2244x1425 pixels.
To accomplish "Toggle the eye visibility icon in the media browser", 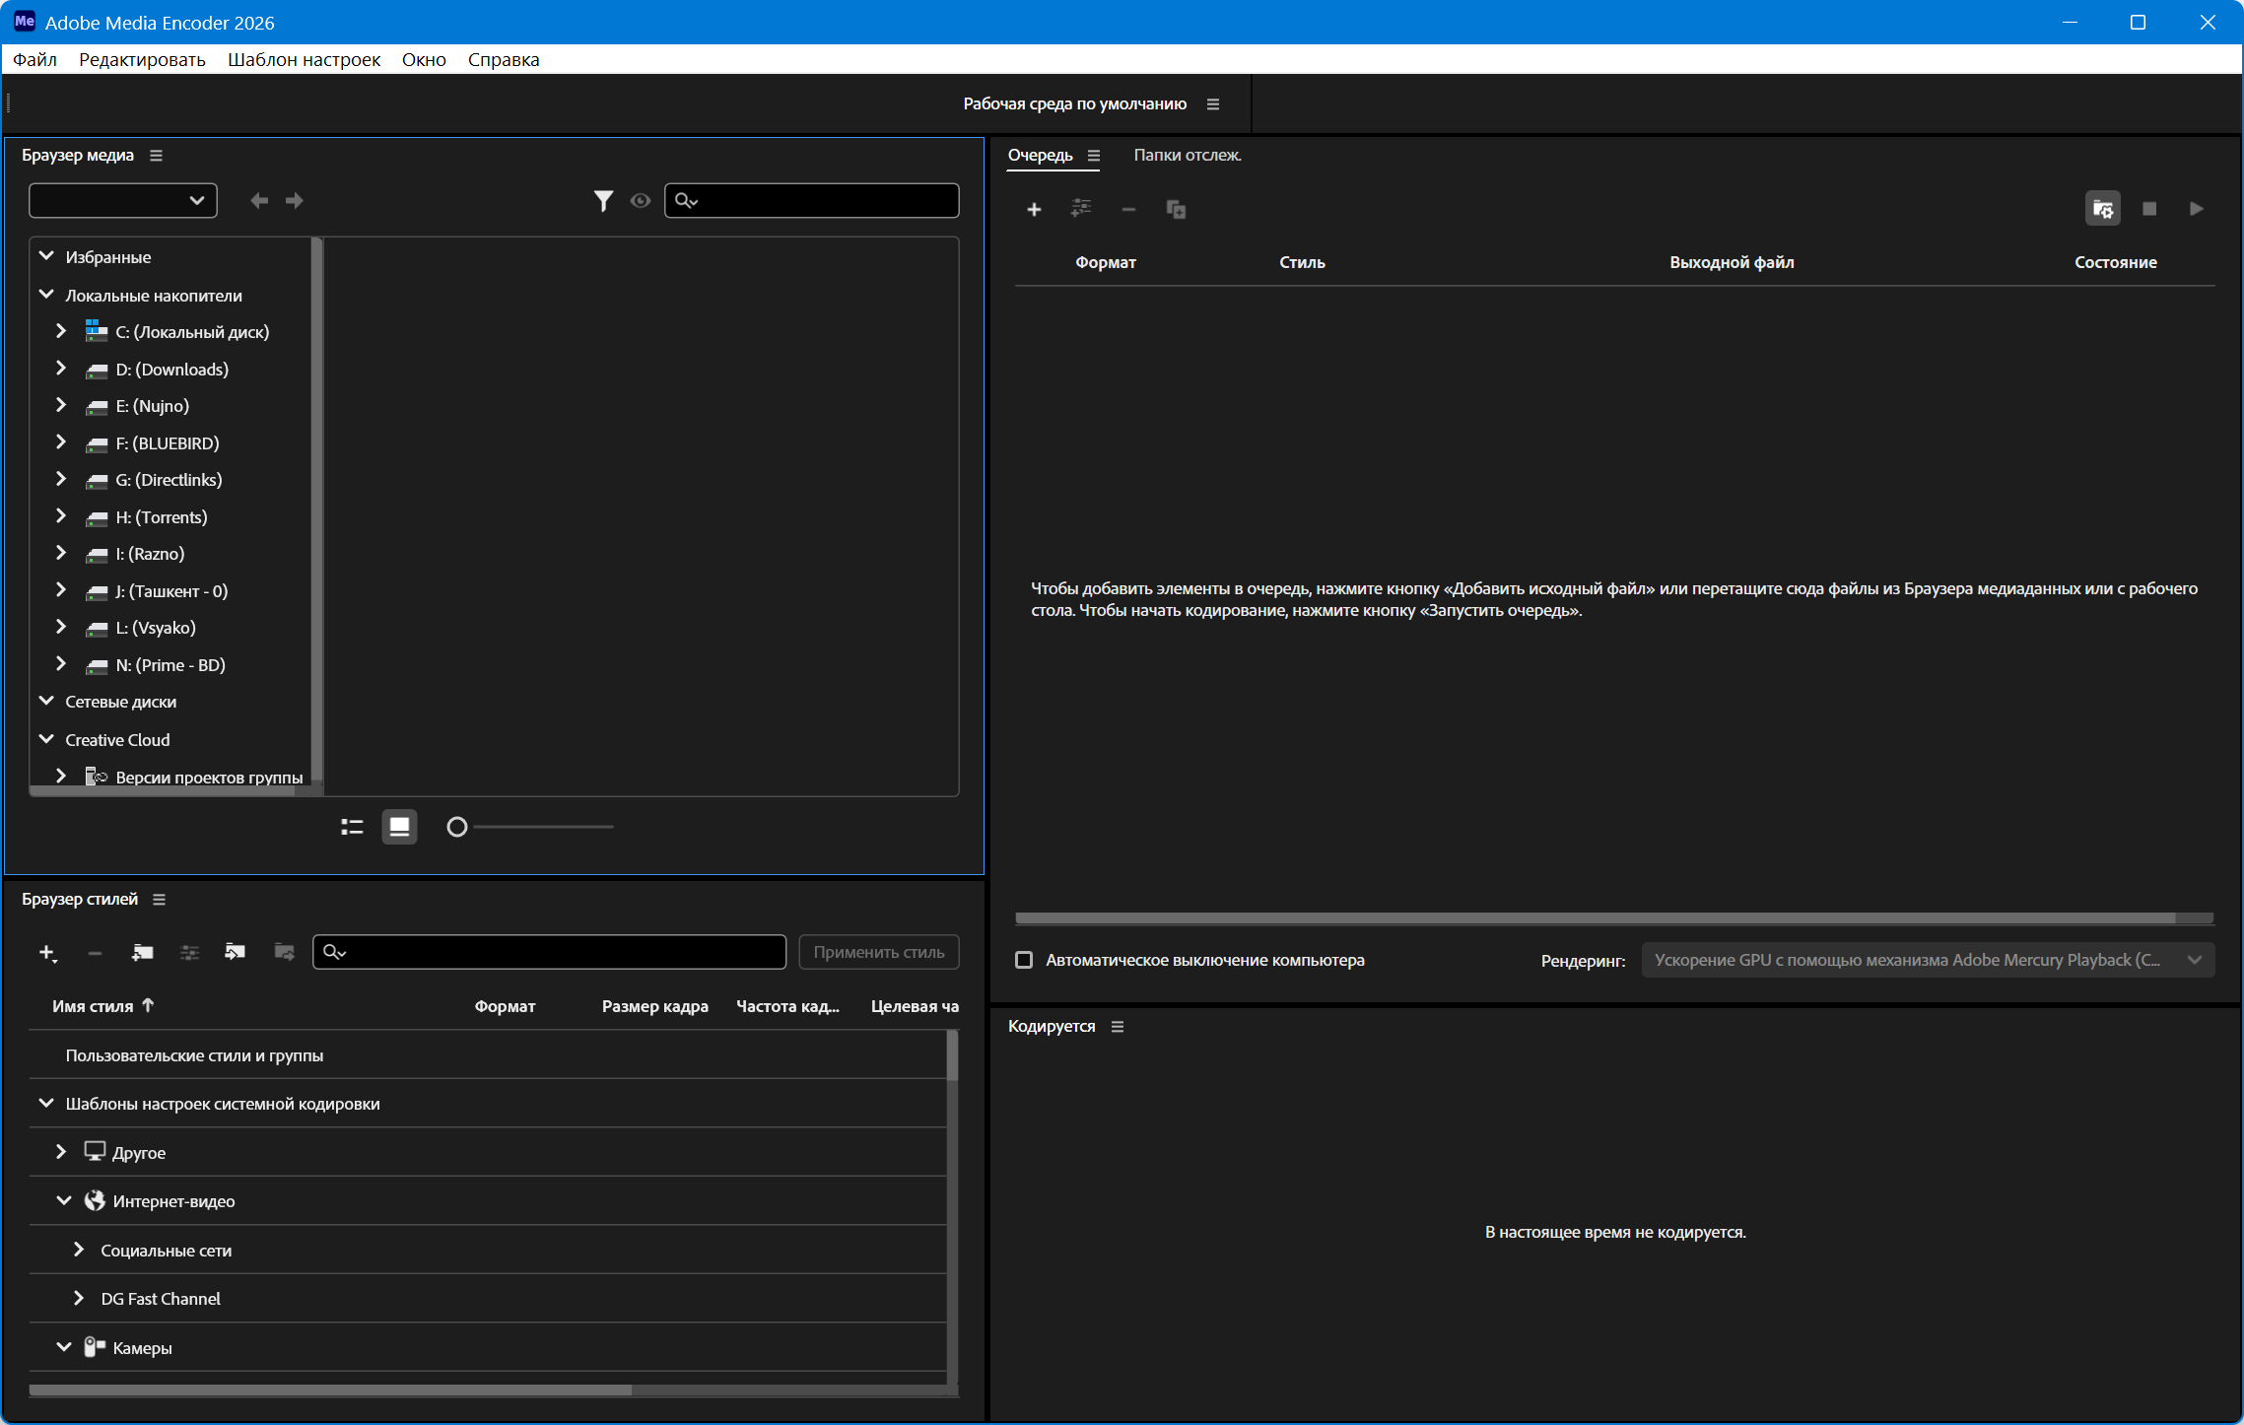I will 641,201.
